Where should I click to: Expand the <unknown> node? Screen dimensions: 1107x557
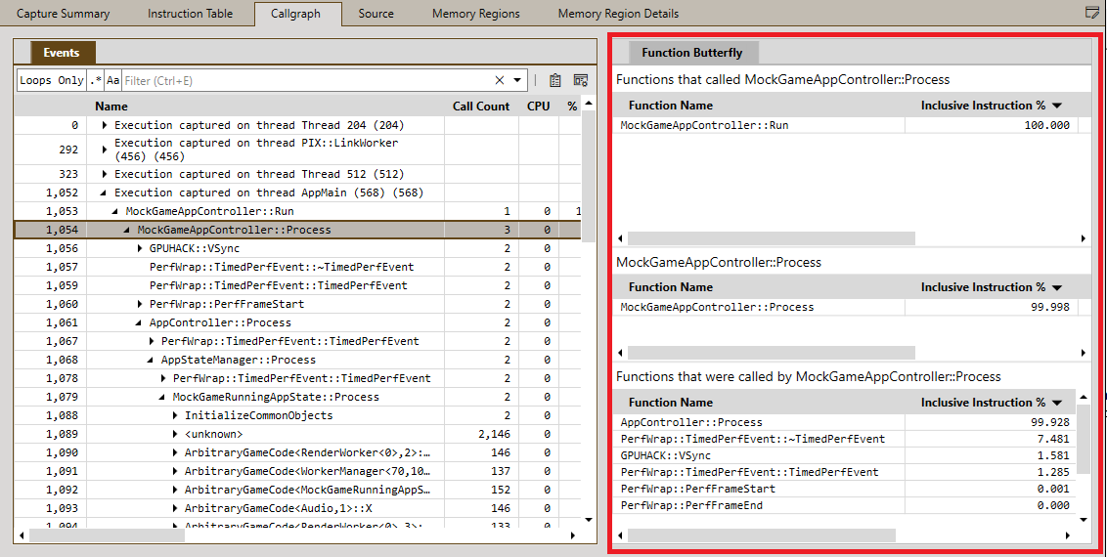(175, 434)
